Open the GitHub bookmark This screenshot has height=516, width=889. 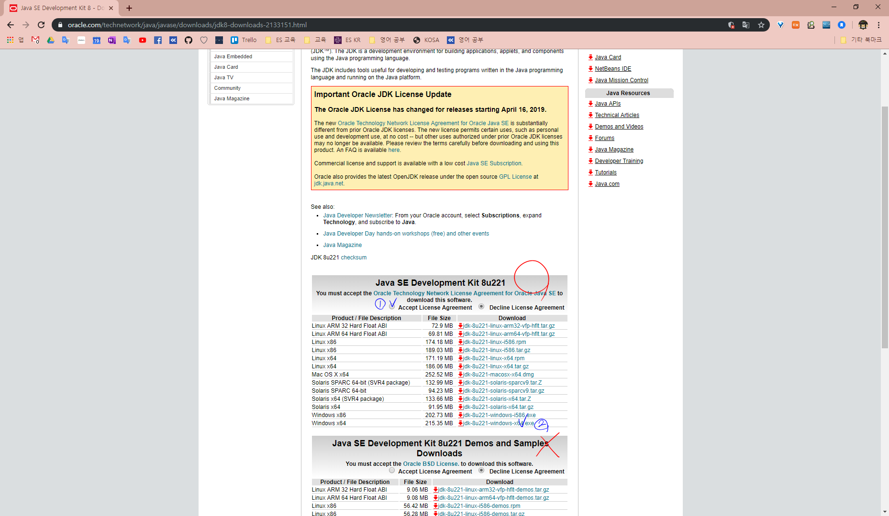(x=189, y=40)
